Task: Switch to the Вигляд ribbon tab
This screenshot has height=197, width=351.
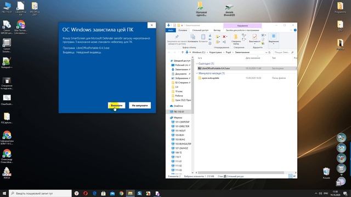Action: coord(217,30)
